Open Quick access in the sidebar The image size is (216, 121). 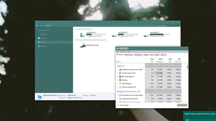(45, 30)
